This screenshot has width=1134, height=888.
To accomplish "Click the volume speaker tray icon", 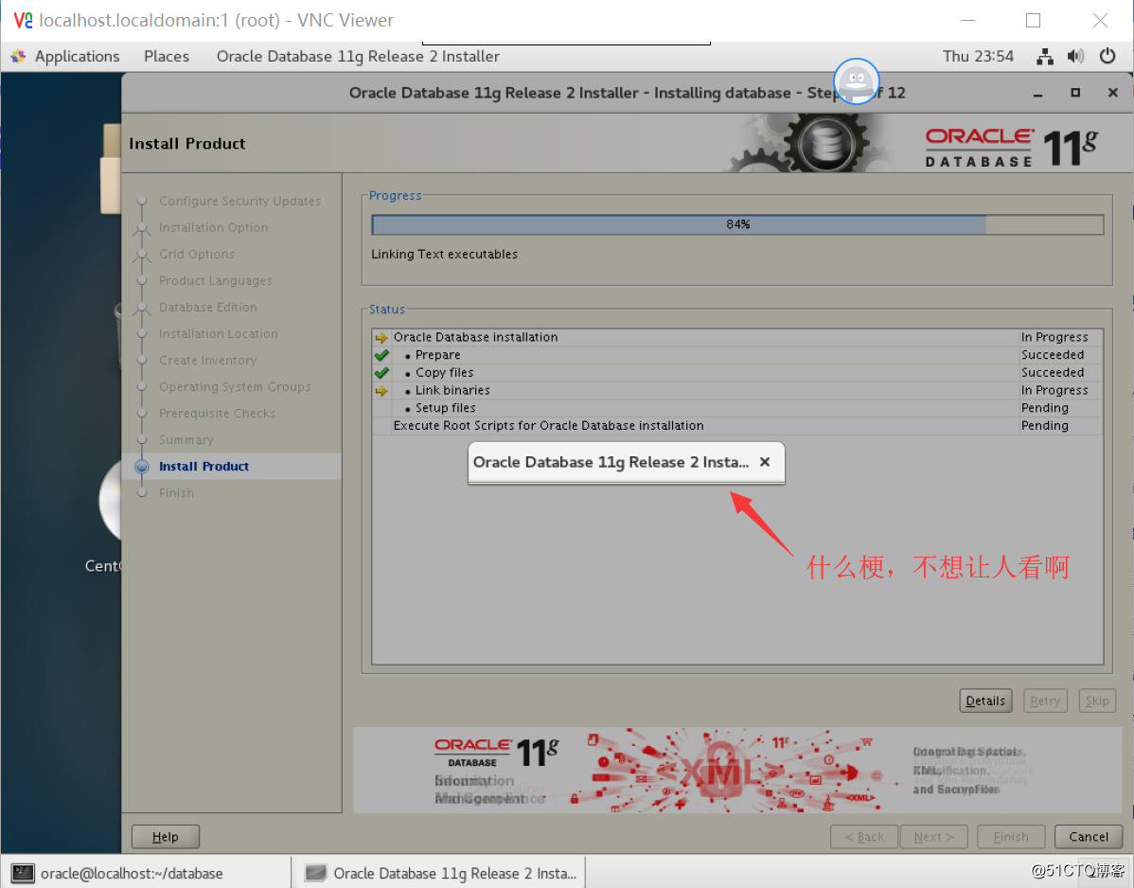I will coord(1075,57).
